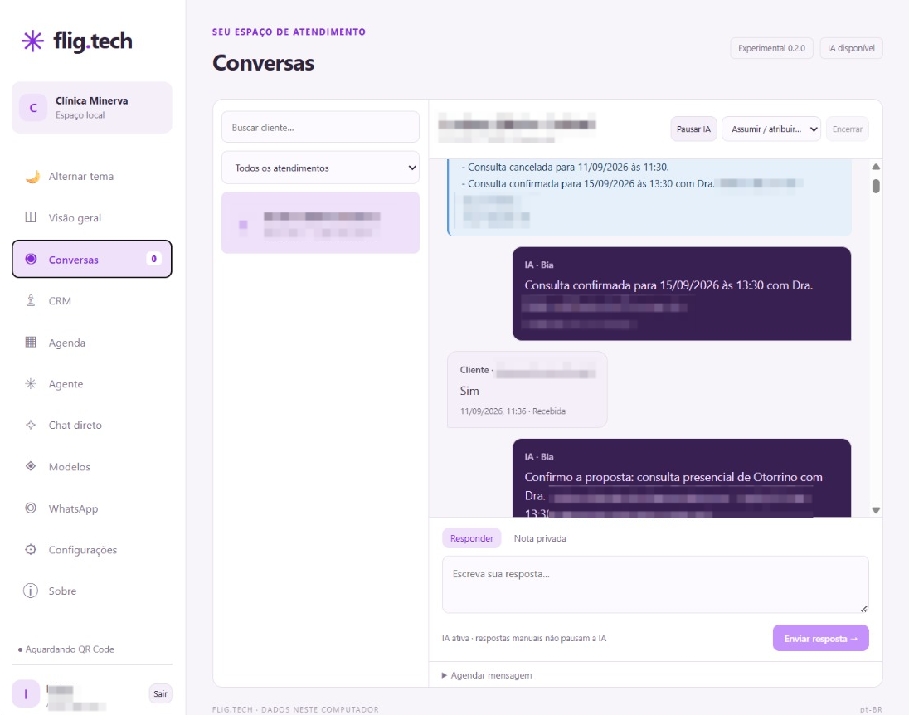Click the Conversas circle icon in sidebar
The width and height of the screenshot is (909, 715).
coord(32,260)
